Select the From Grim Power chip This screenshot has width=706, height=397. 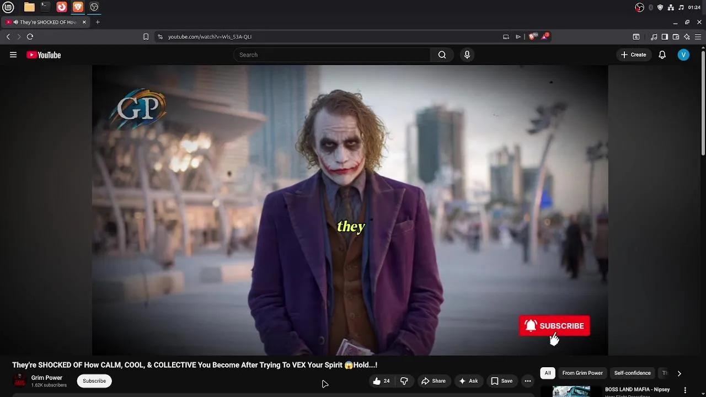pos(582,373)
